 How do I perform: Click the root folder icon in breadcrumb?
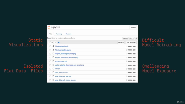58,42
